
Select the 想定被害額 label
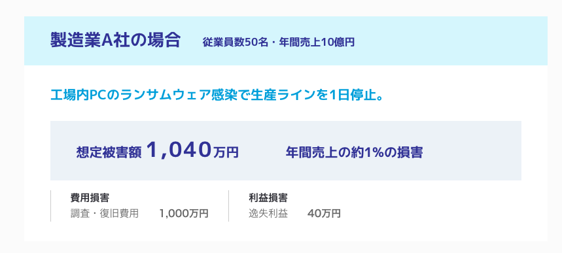[x=109, y=152]
